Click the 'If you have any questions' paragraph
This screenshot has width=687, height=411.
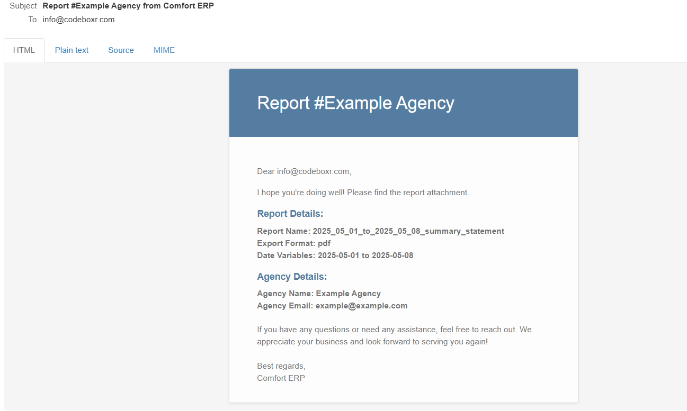point(394,335)
